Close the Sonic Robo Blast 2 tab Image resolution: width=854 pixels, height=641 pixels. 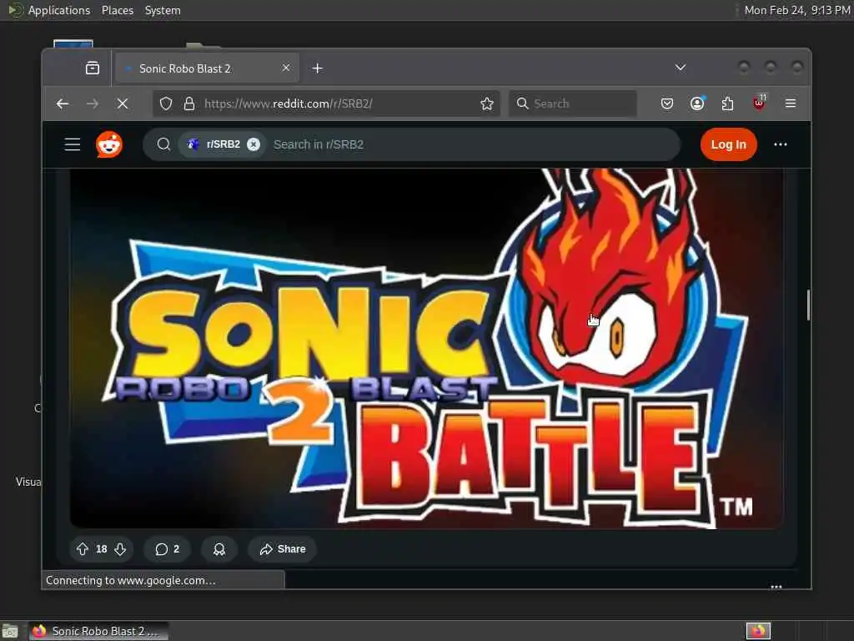coord(286,68)
